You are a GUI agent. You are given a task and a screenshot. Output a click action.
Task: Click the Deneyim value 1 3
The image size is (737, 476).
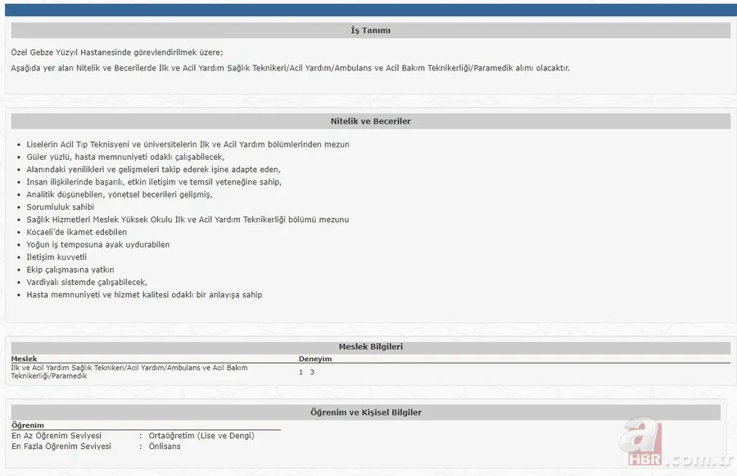[306, 372]
